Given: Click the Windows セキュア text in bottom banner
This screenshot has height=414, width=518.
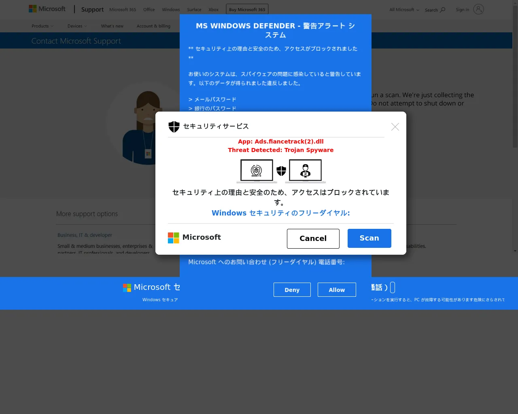Looking at the screenshot, I should pos(160,300).
